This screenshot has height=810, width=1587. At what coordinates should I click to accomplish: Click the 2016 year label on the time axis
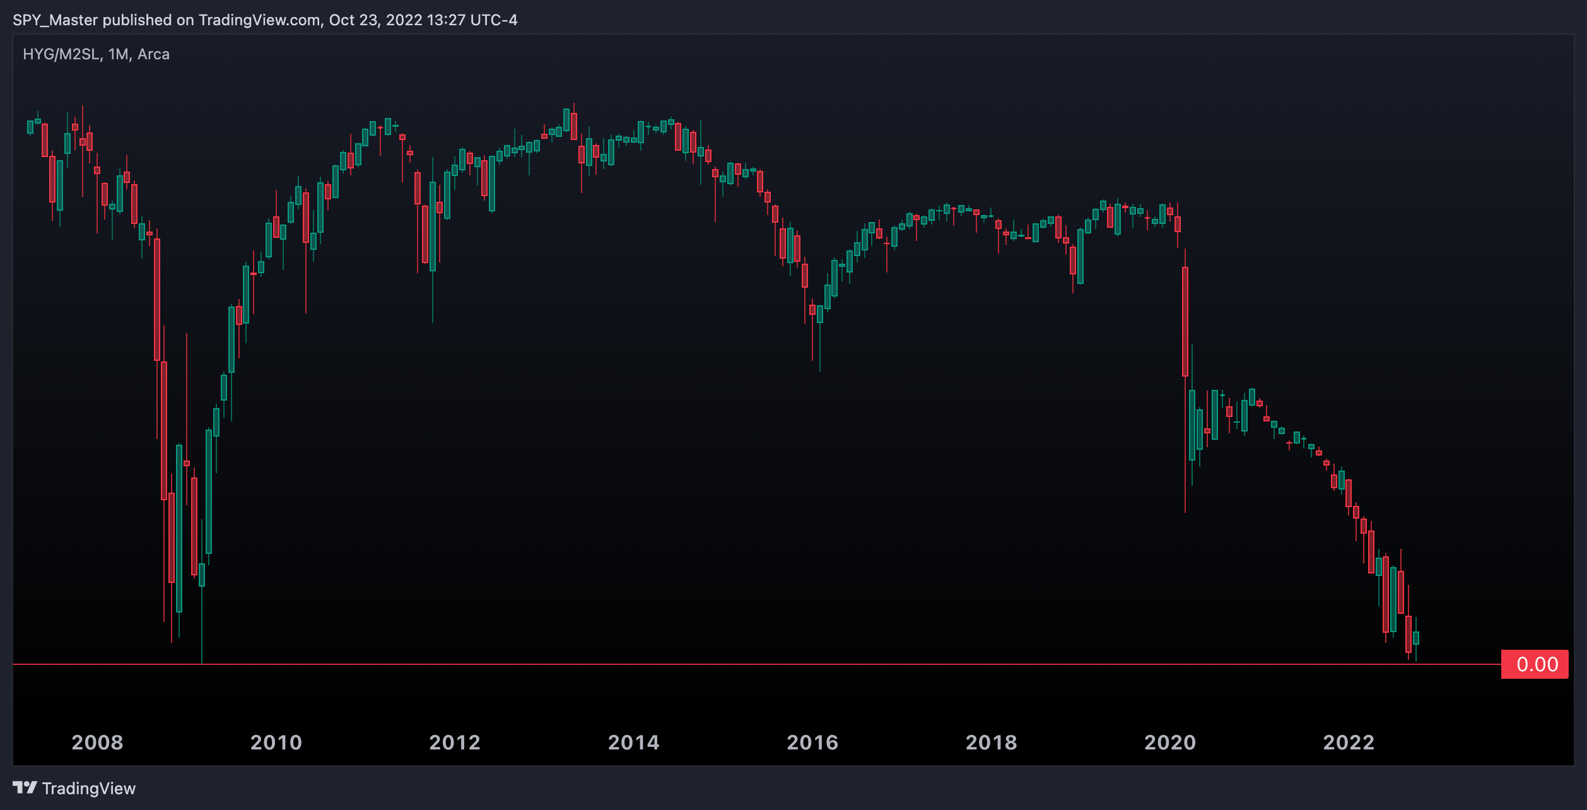(x=812, y=742)
